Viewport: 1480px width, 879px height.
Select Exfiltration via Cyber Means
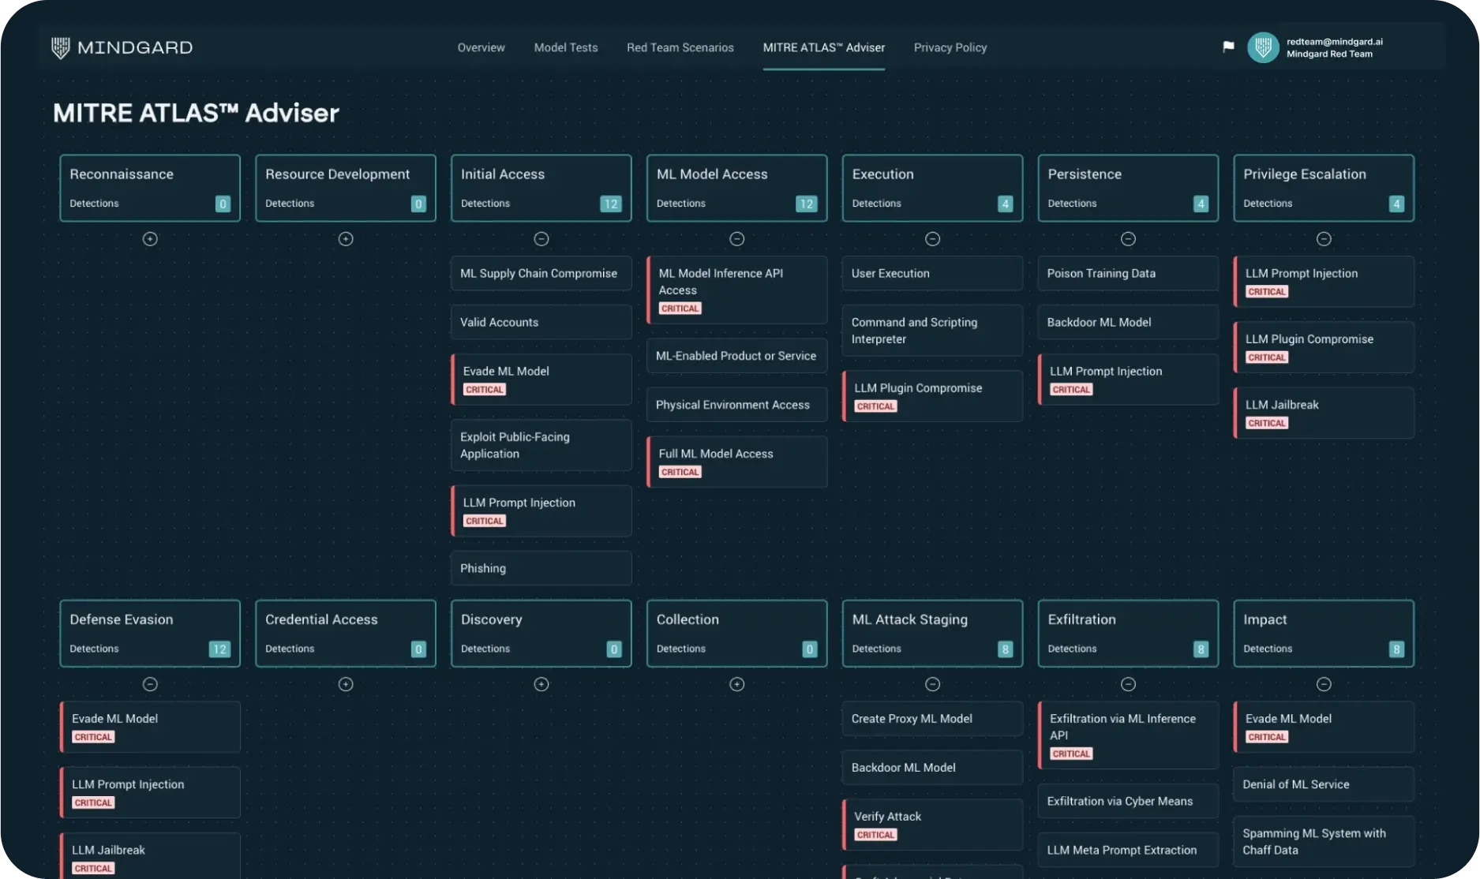(x=1128, y=801)
